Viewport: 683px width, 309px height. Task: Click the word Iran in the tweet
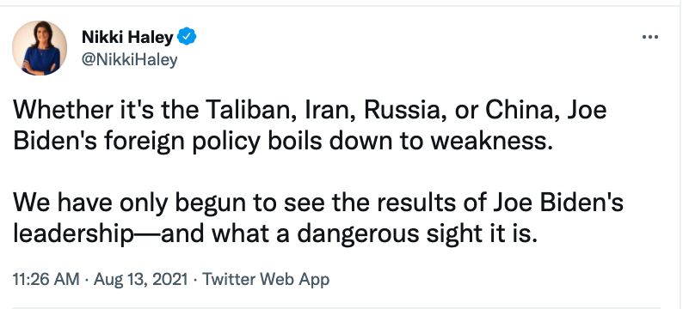click(x=324, y=111)
